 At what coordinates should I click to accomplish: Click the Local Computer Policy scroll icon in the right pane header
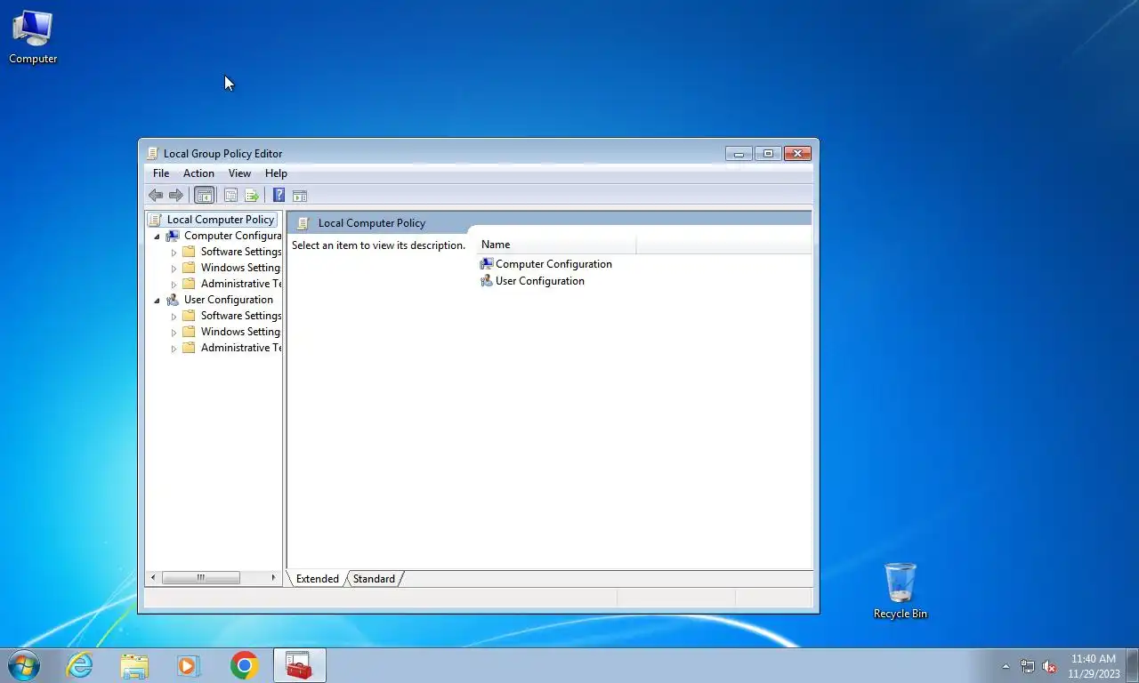tap(303, 223)
